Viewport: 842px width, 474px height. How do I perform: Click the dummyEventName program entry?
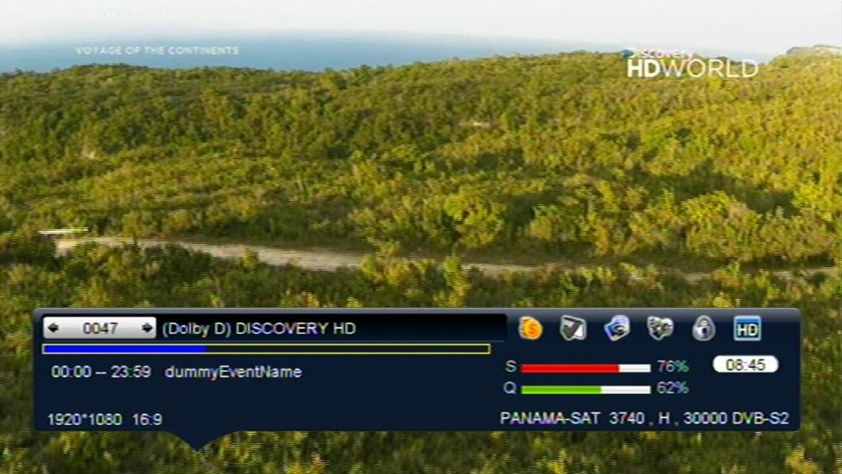click(233, 372)
